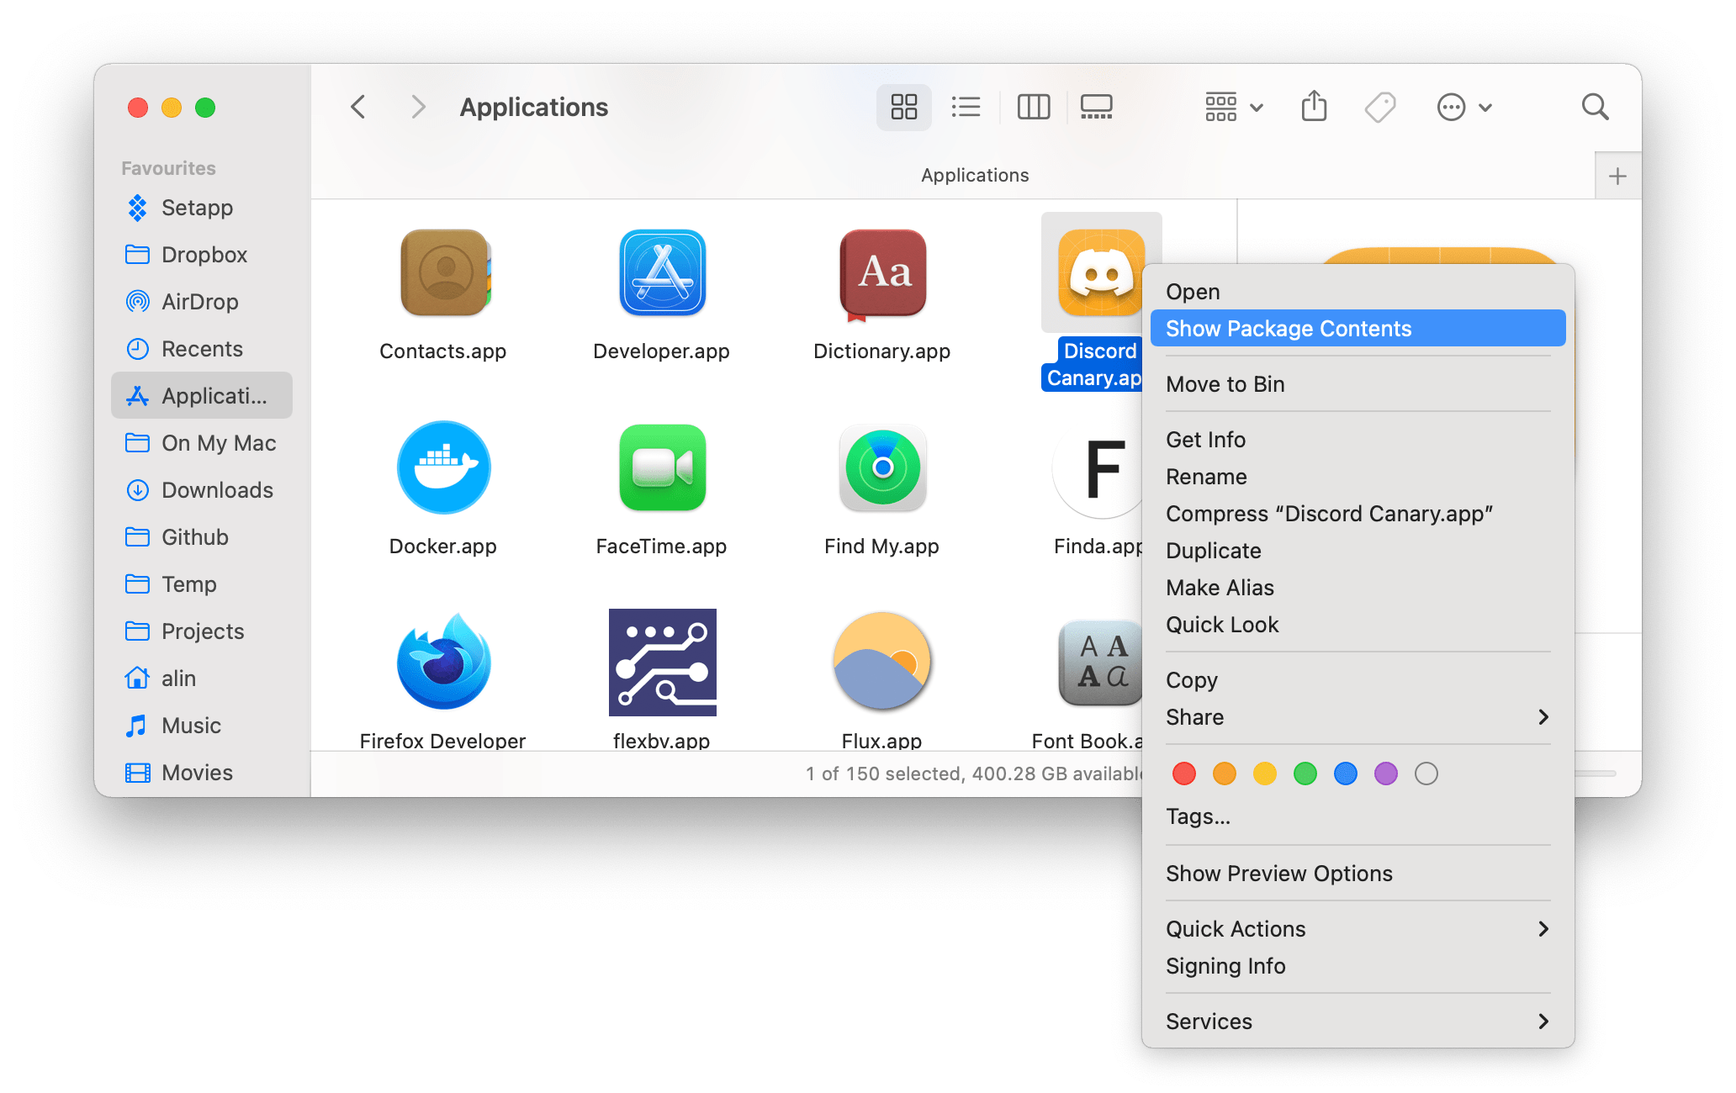Select the Finda.app icon
This screenshot has height=1093, width=1736.
[x=1098, y=467]
